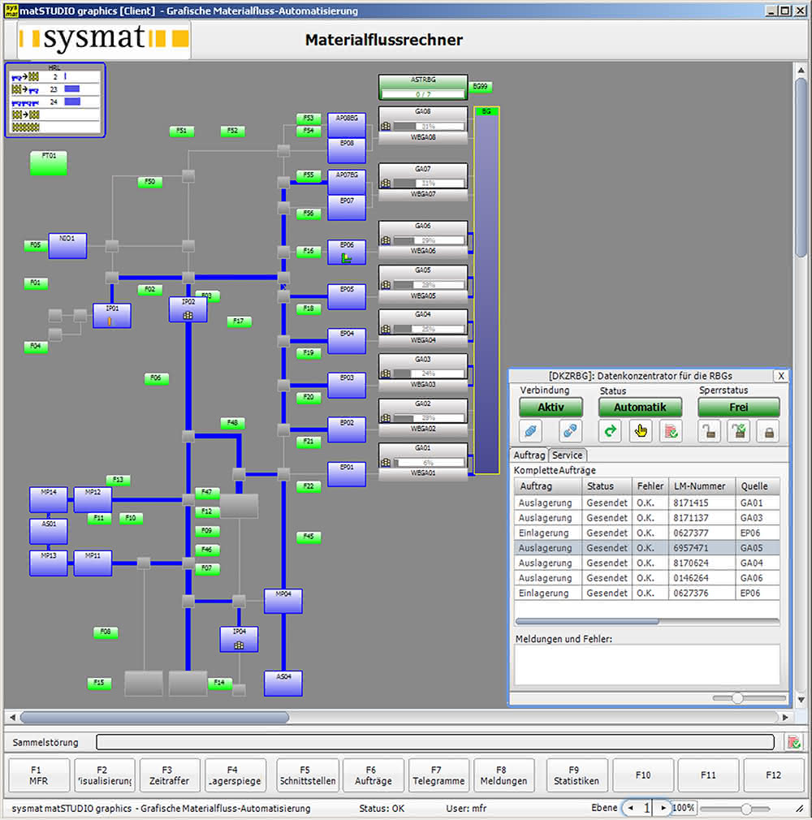Viewport: 812px width, 820px height.
Task: Increase Ebene level with right arrow
Action: pos(663,808)
